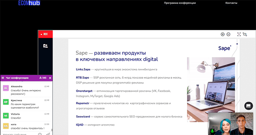Click message 'Спасибо! Очень интересно рассказали!'
This screenshot has height=135, width=256.
click(x=26, y=92)
